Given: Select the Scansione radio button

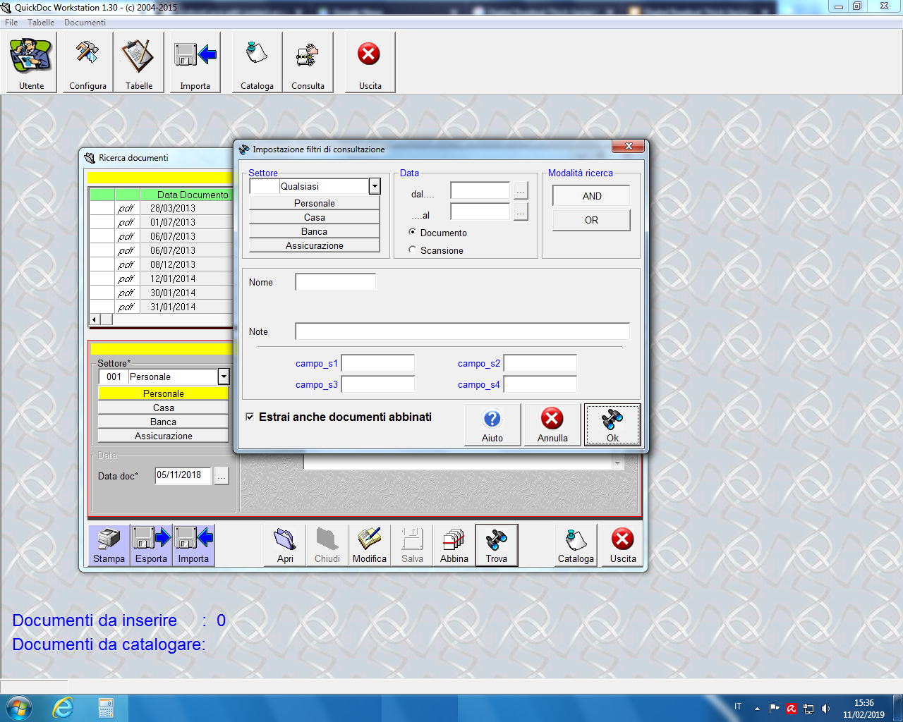Looking at the screenshot, I should point(413,250).
